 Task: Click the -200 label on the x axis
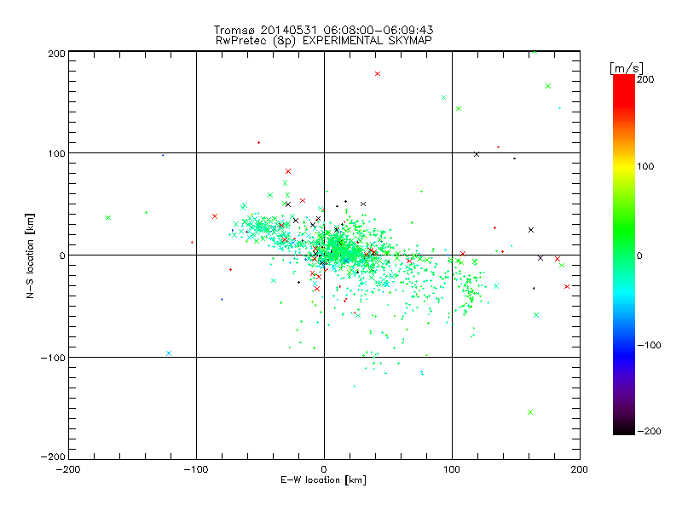tap(68, 469)
